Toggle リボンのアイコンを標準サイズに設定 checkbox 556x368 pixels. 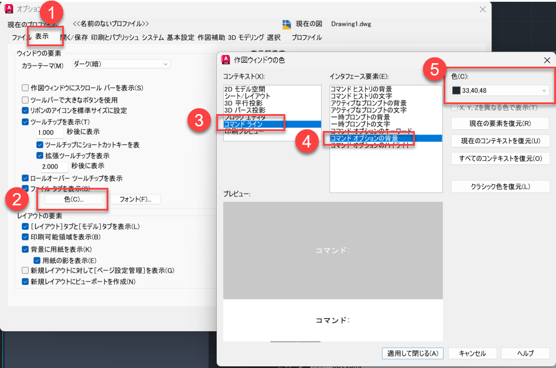[x=25, y=111]
